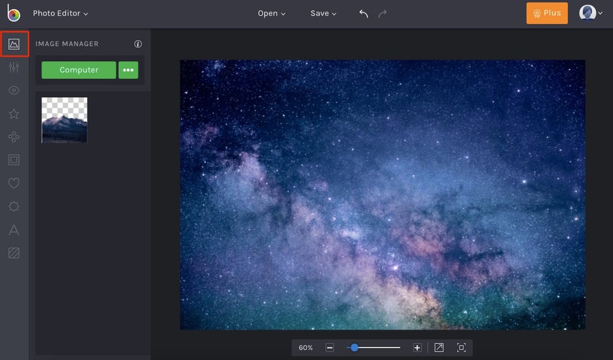Click the orange Plus upgrade button

547,14
